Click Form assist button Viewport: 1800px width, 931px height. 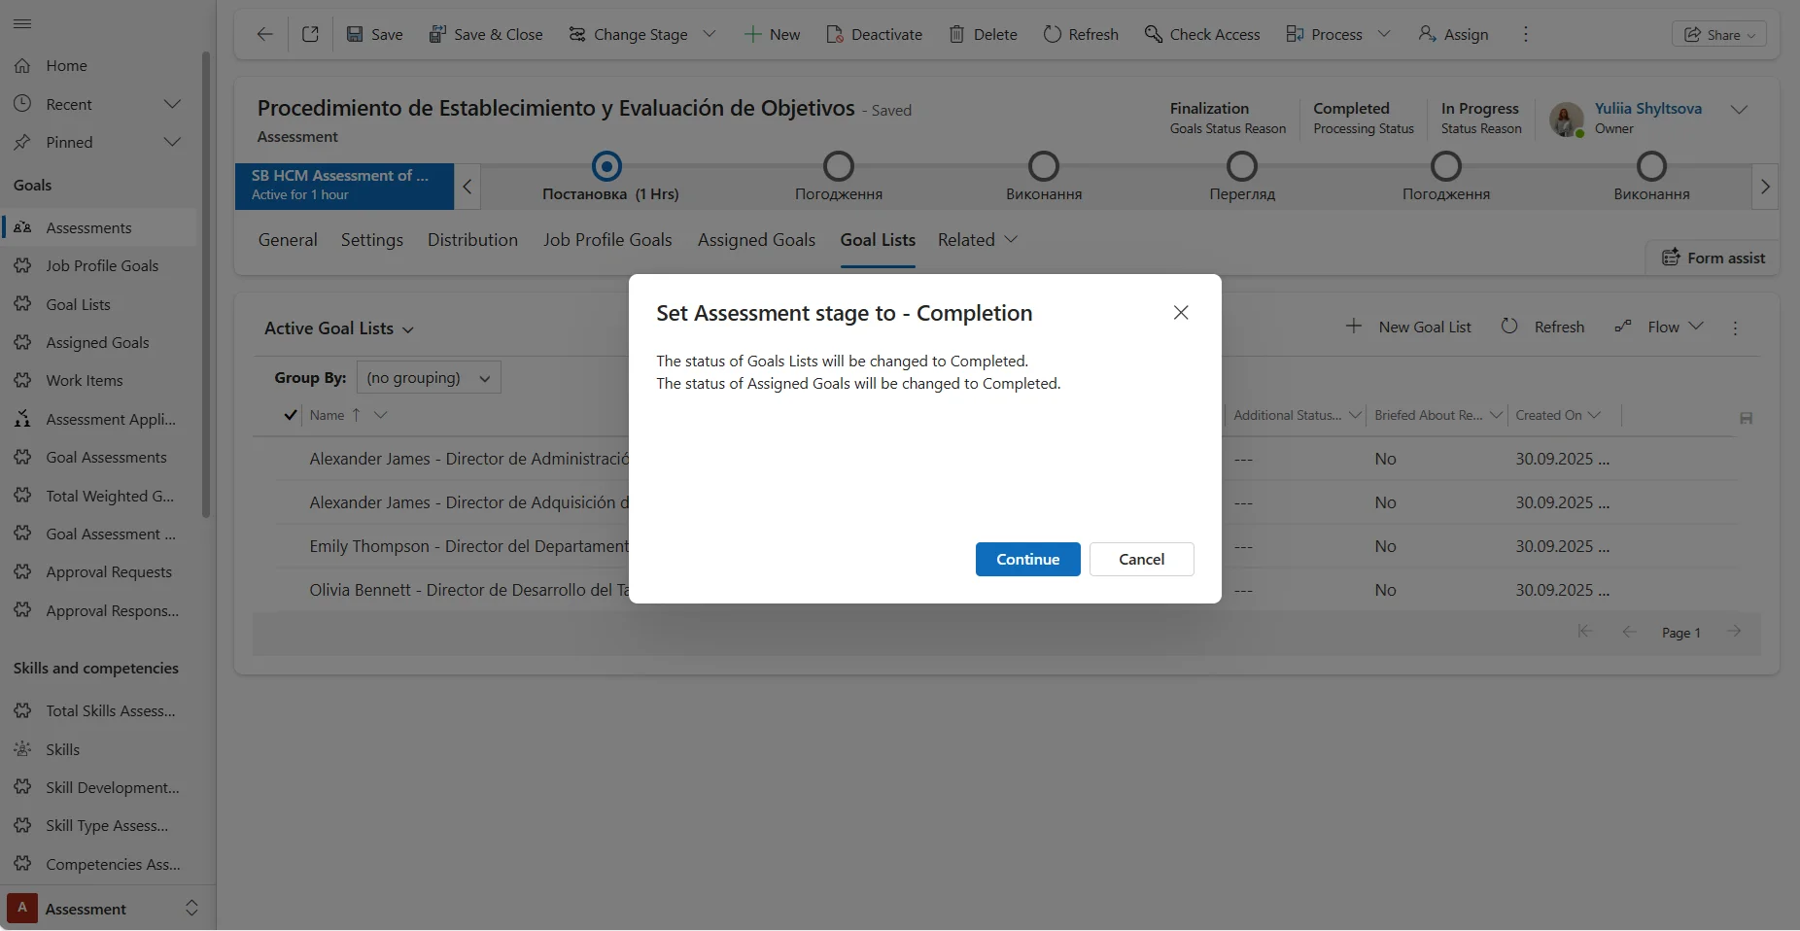[x=1713, y=258]
